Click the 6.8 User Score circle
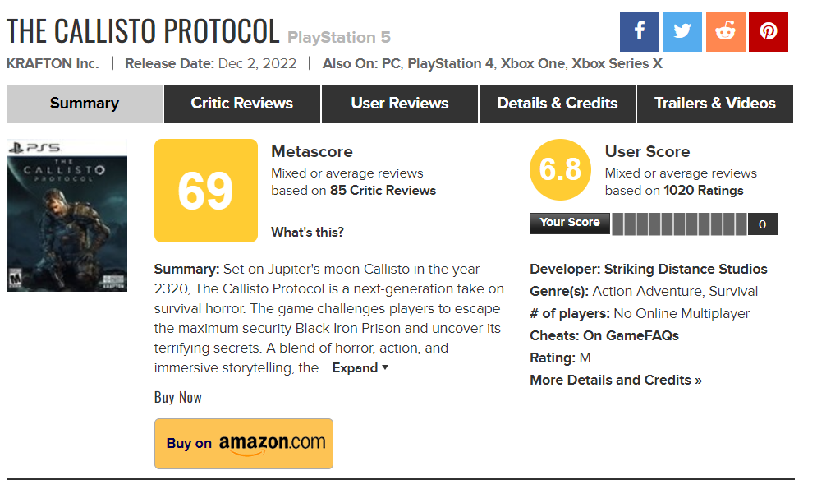 (x=560, y=169)
